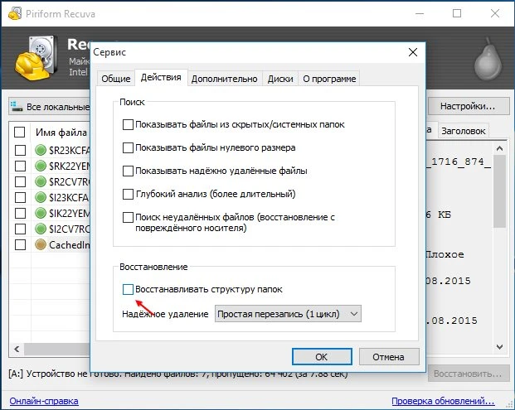
Task: Toggle Глубокий анализ checkbox
Action: 128,194
